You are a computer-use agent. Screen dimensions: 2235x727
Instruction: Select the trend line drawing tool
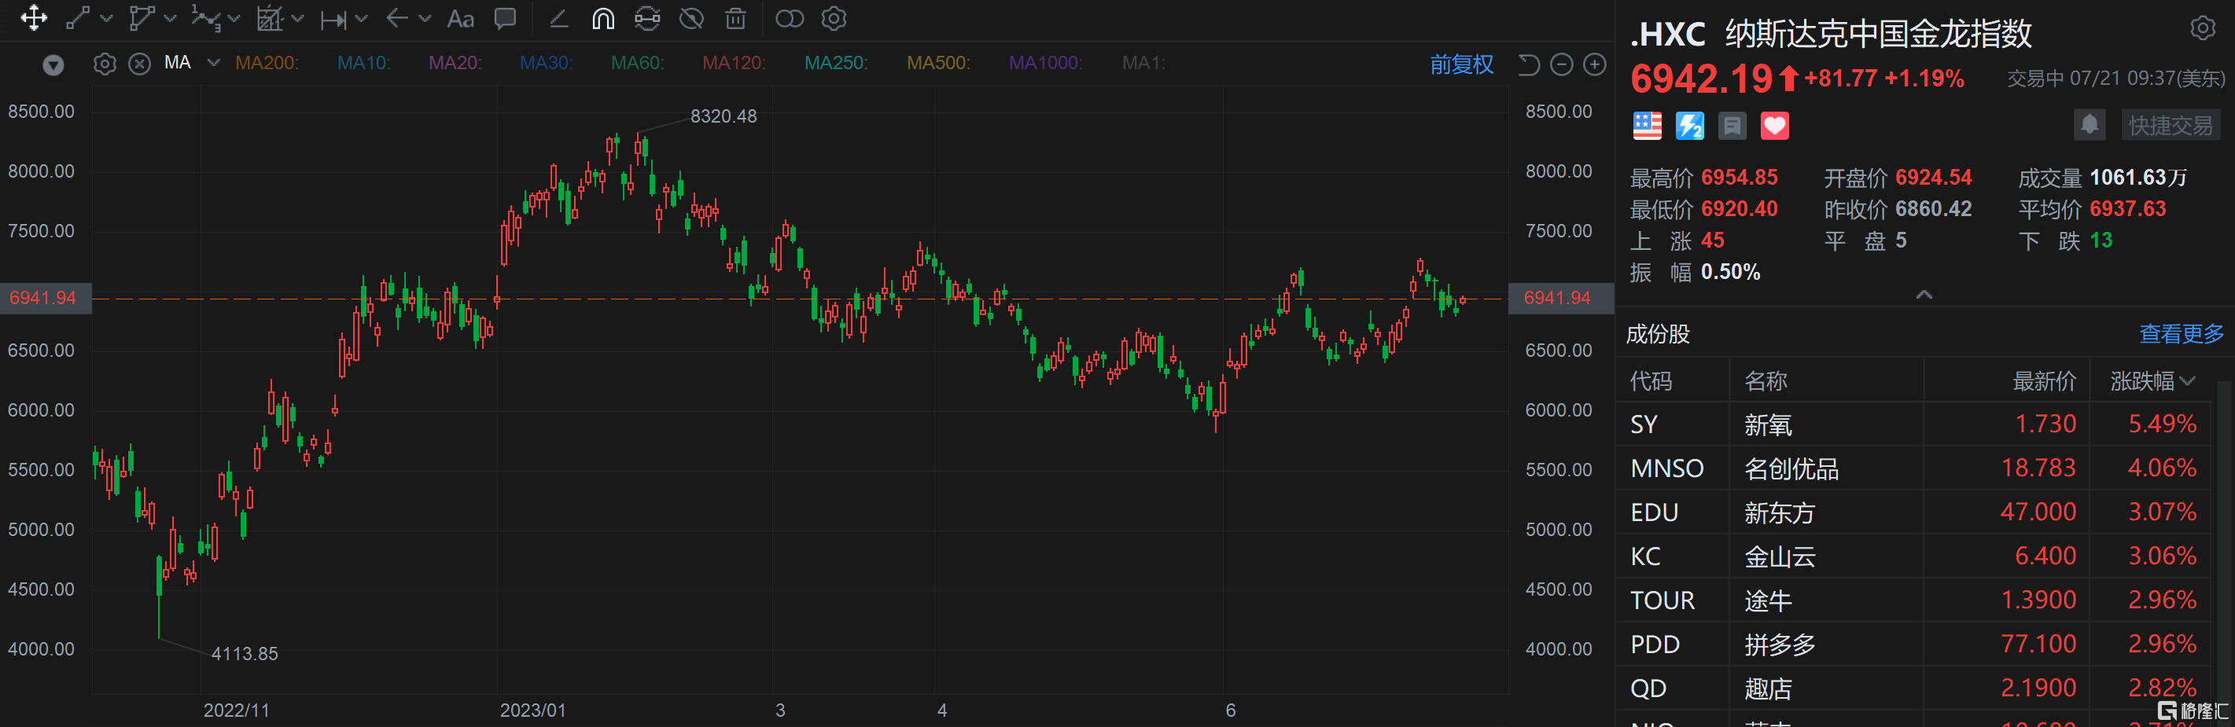click(78, 18)
